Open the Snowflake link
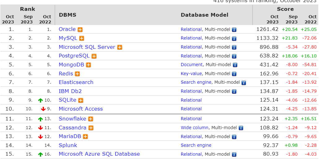Screen dimensions: 322x160 coord(72,119)
